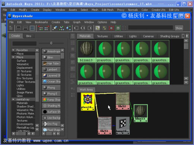Clear graph with the eraser icon

[55, 28]
